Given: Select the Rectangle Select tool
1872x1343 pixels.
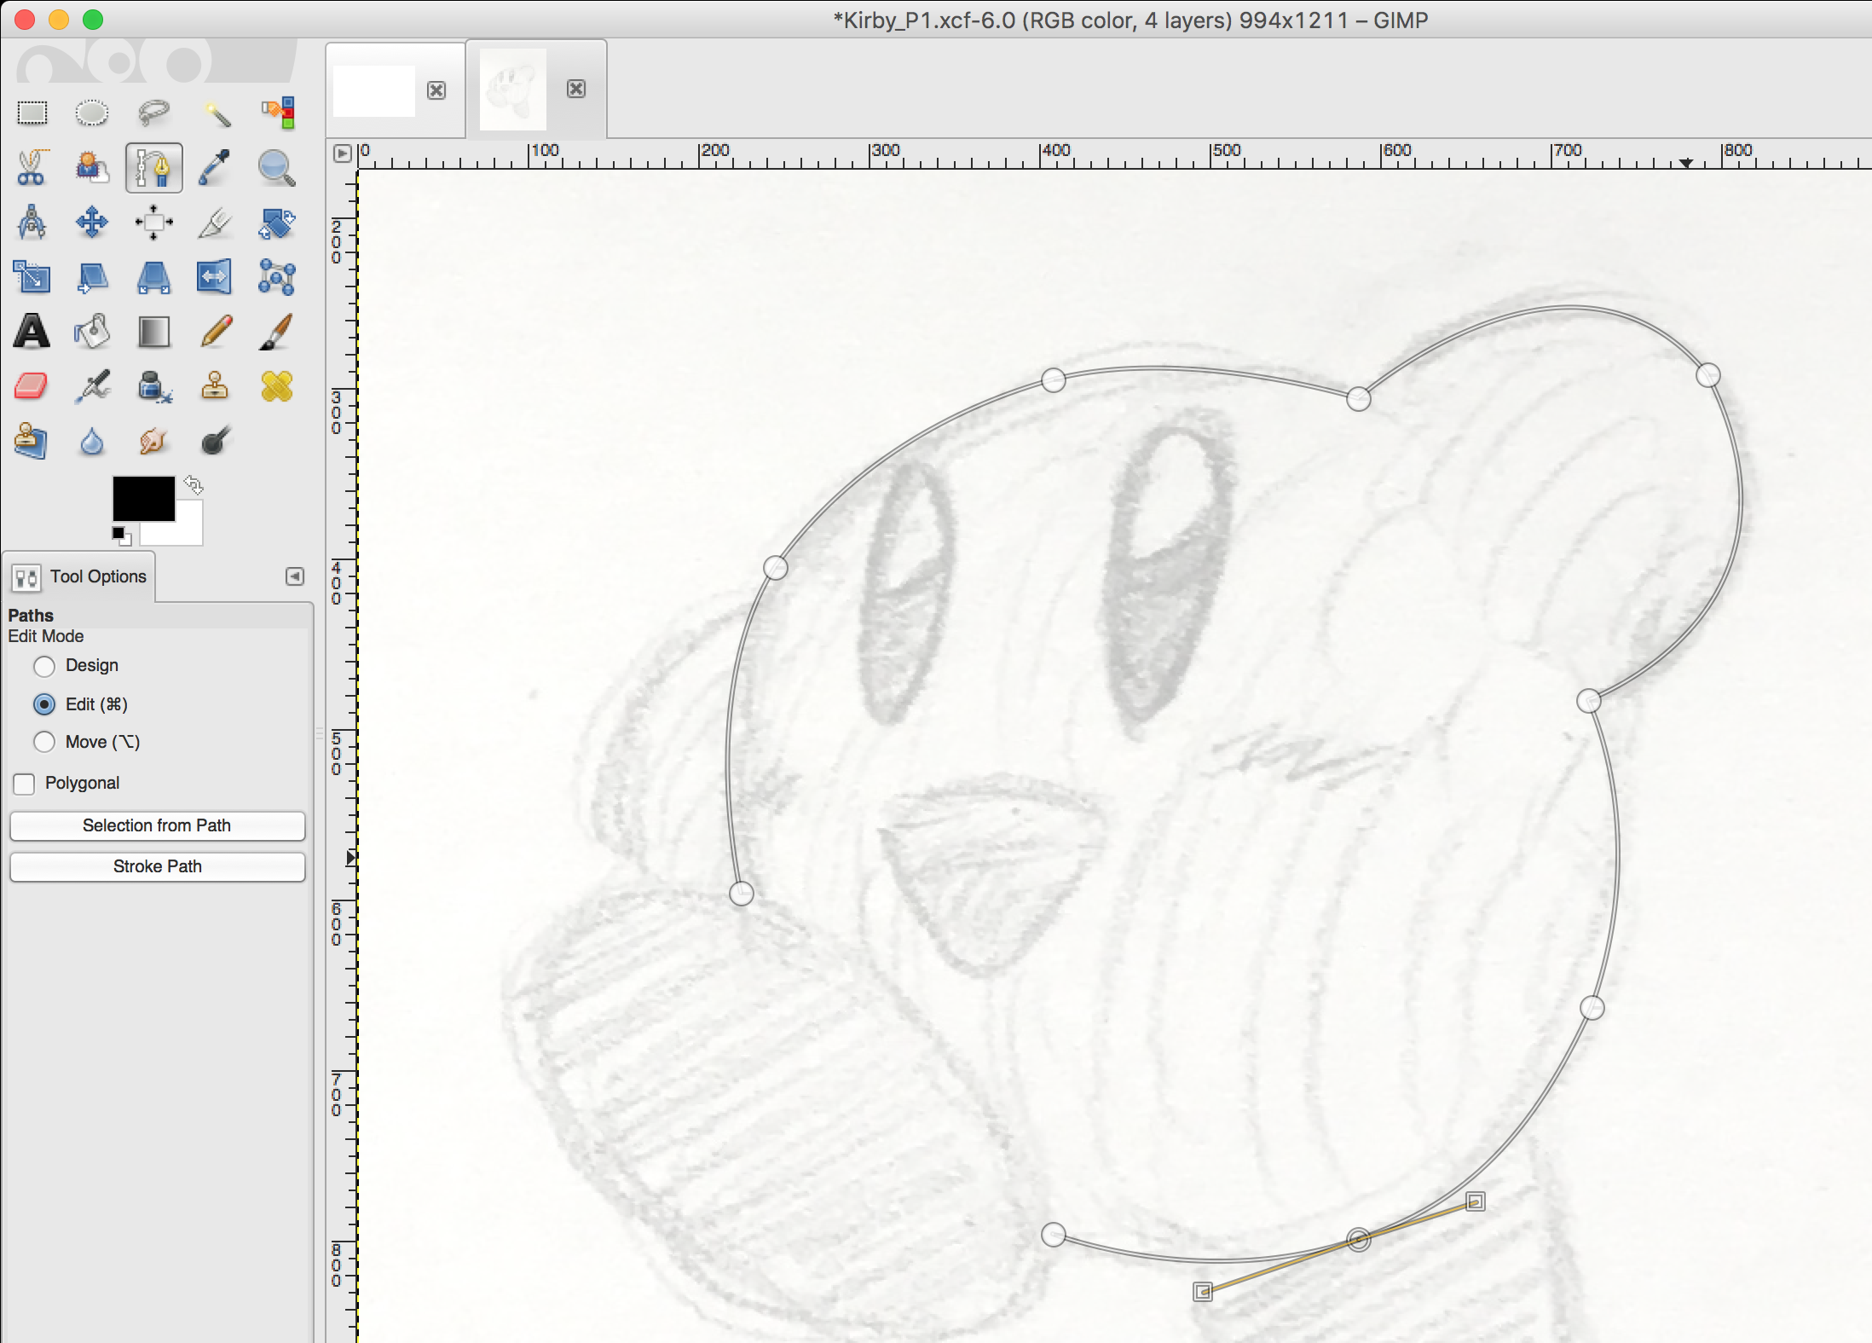Looking at the screenshot, I should [x=32, y=113].
